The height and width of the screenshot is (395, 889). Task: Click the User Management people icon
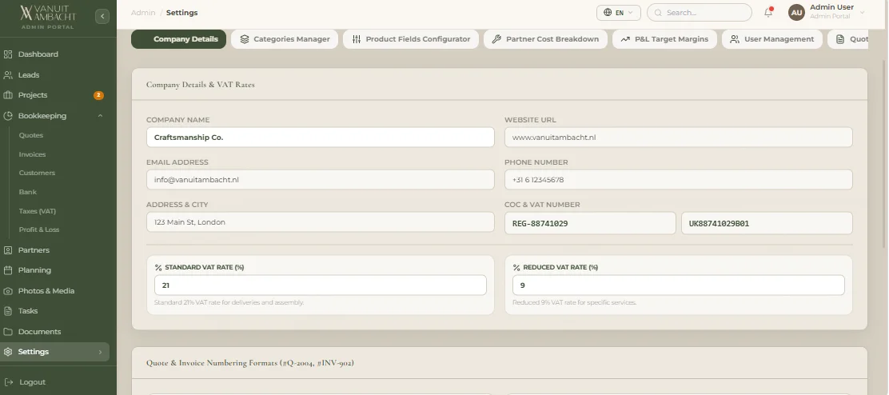(x=735, y=39)
